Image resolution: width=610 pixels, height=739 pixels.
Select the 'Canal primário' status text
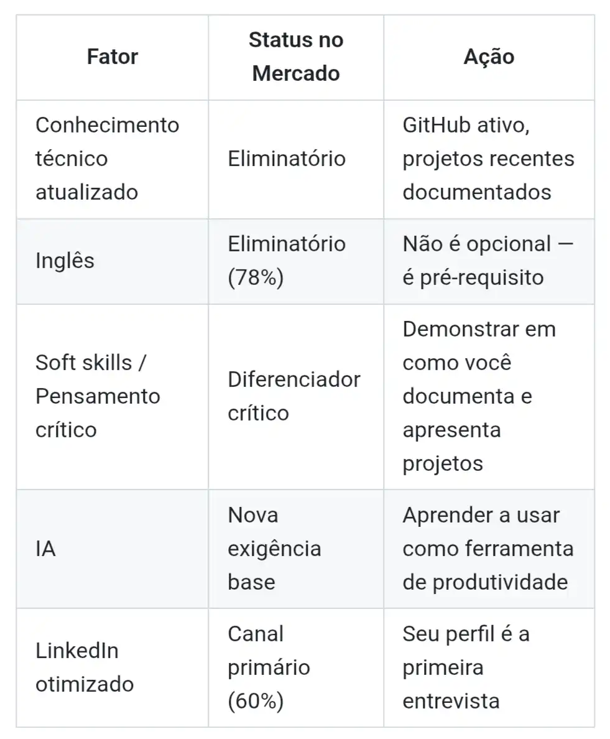(x=269, y=651)
